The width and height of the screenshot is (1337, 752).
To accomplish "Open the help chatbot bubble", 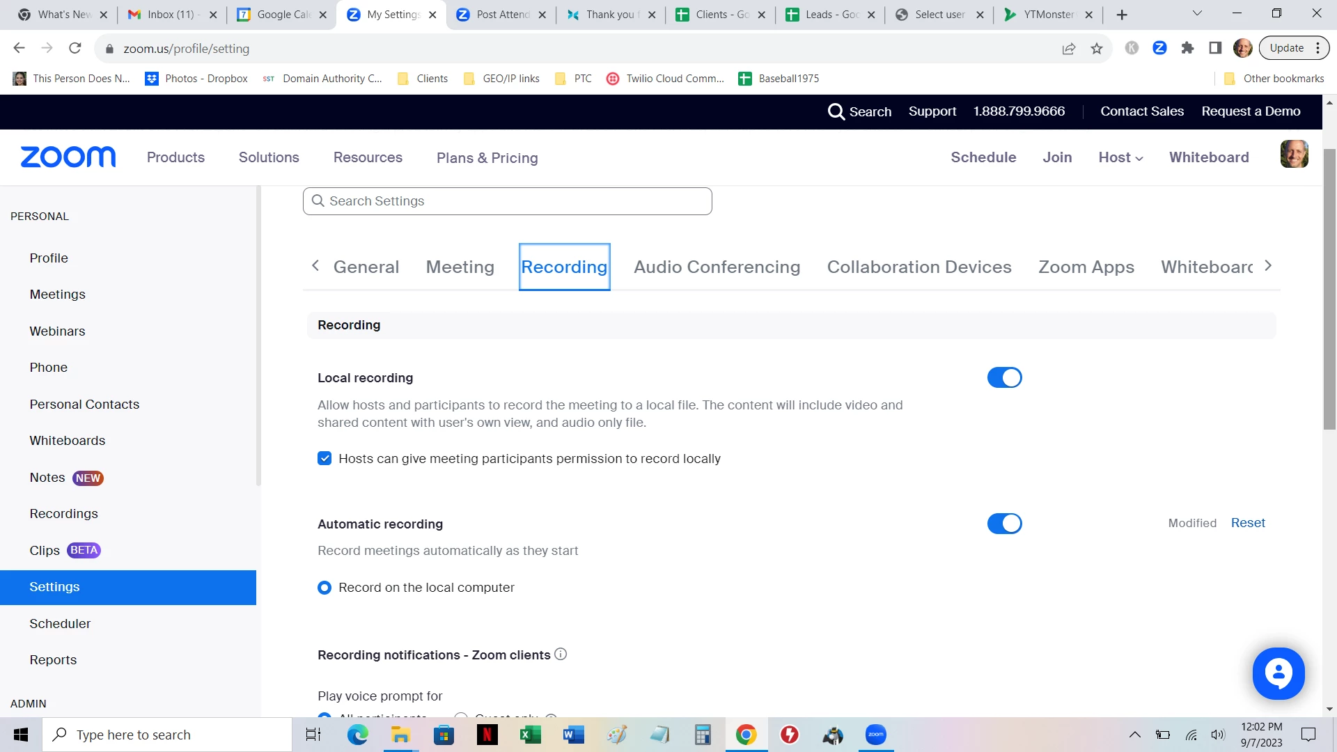I will coord(1278,673).
